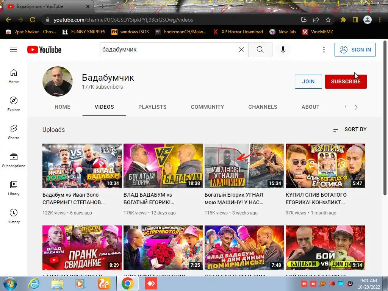Open the channel avatar picture
Viewport: 388px width, 291px height.
(x=58, y=81)
